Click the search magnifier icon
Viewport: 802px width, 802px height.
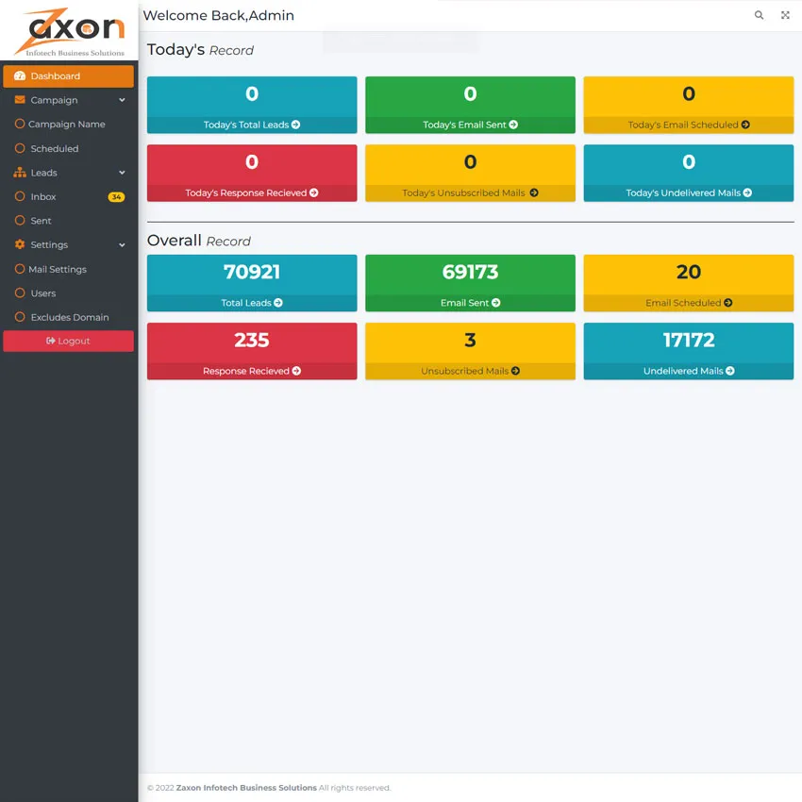759,15
